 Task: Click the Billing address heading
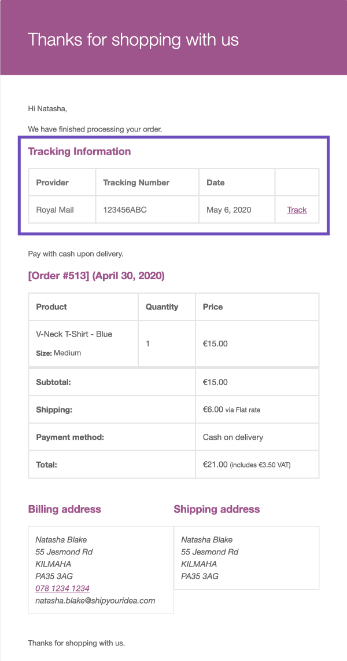click(65, 509)
